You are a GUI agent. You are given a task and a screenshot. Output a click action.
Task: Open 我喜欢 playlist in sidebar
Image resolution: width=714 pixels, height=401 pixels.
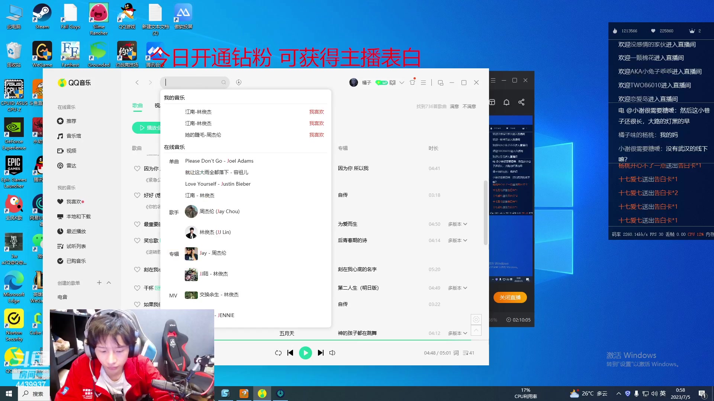click(x=71, y=202)
